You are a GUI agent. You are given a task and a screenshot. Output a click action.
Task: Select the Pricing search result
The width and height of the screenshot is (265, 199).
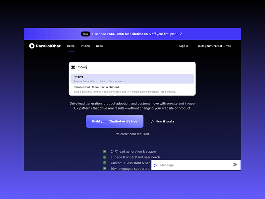pyautogui.click(x=132, y=79)
